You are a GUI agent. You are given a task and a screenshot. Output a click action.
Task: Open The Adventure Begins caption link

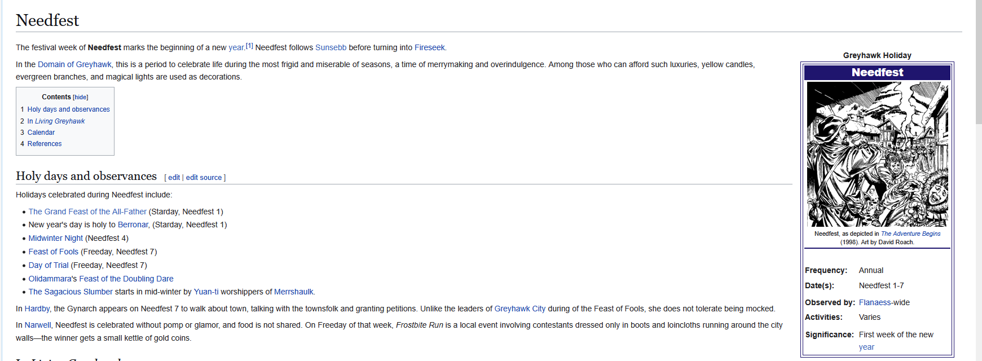coord(910,234)
